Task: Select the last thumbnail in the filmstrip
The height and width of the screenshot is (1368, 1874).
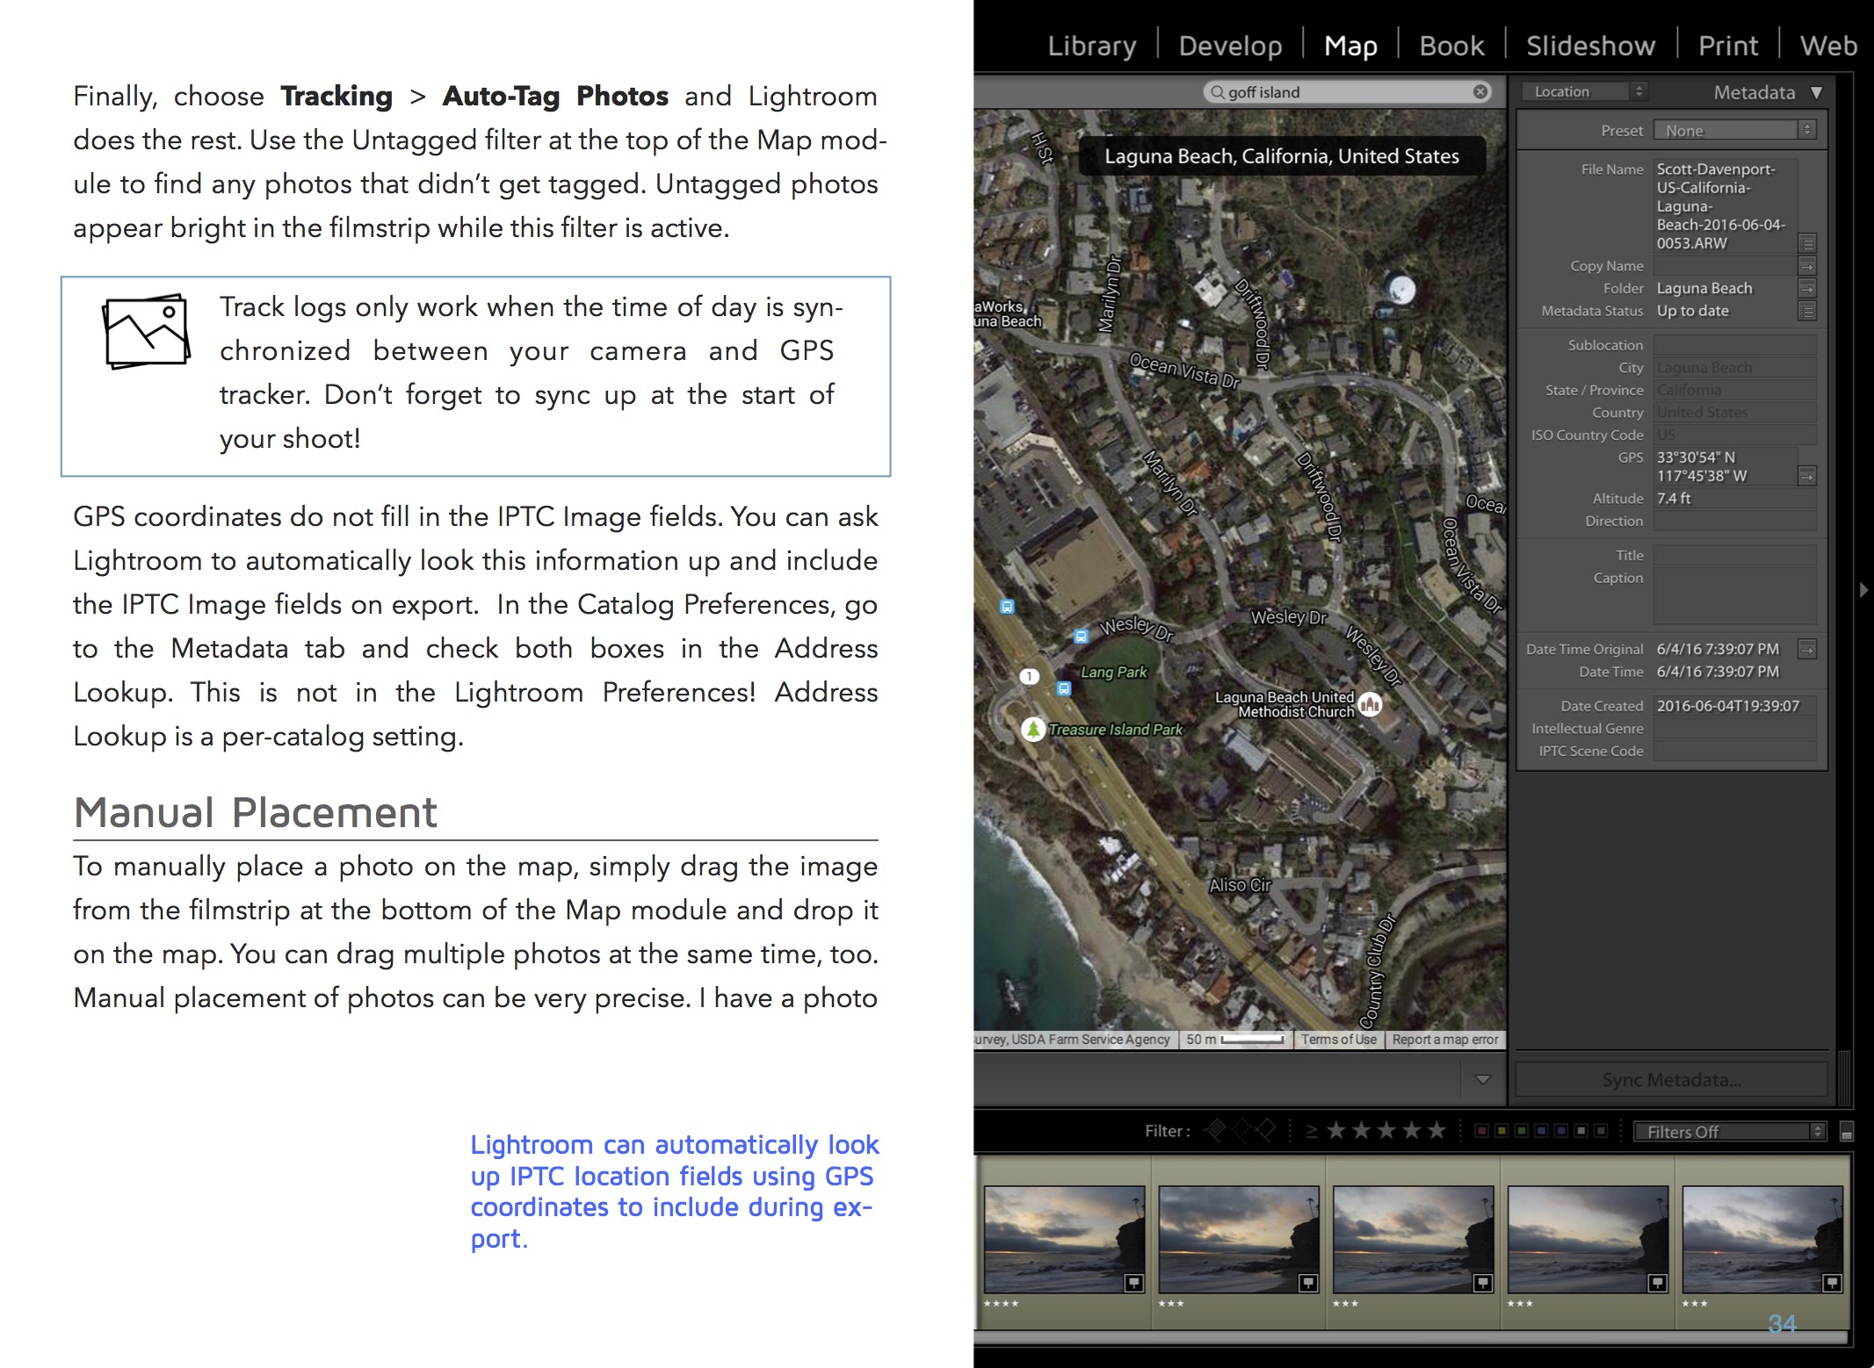Action: click(x=1762, y=1239)
